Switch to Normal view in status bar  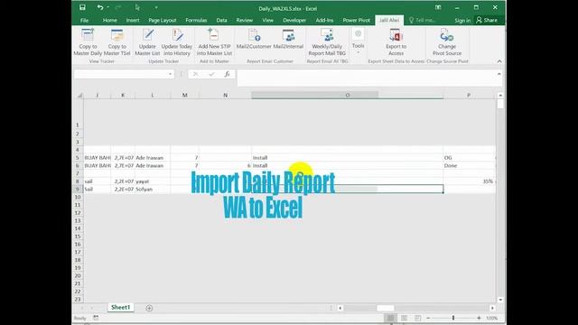coord(390,318)
